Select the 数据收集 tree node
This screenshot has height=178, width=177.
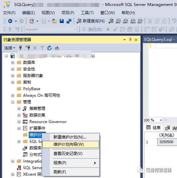[37, 115]
